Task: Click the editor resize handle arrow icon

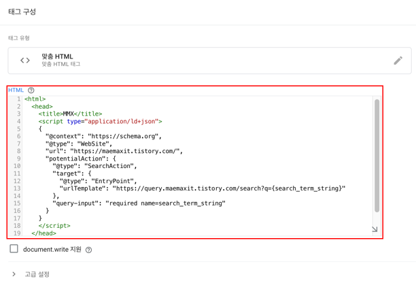Action: tap(375, 229)
